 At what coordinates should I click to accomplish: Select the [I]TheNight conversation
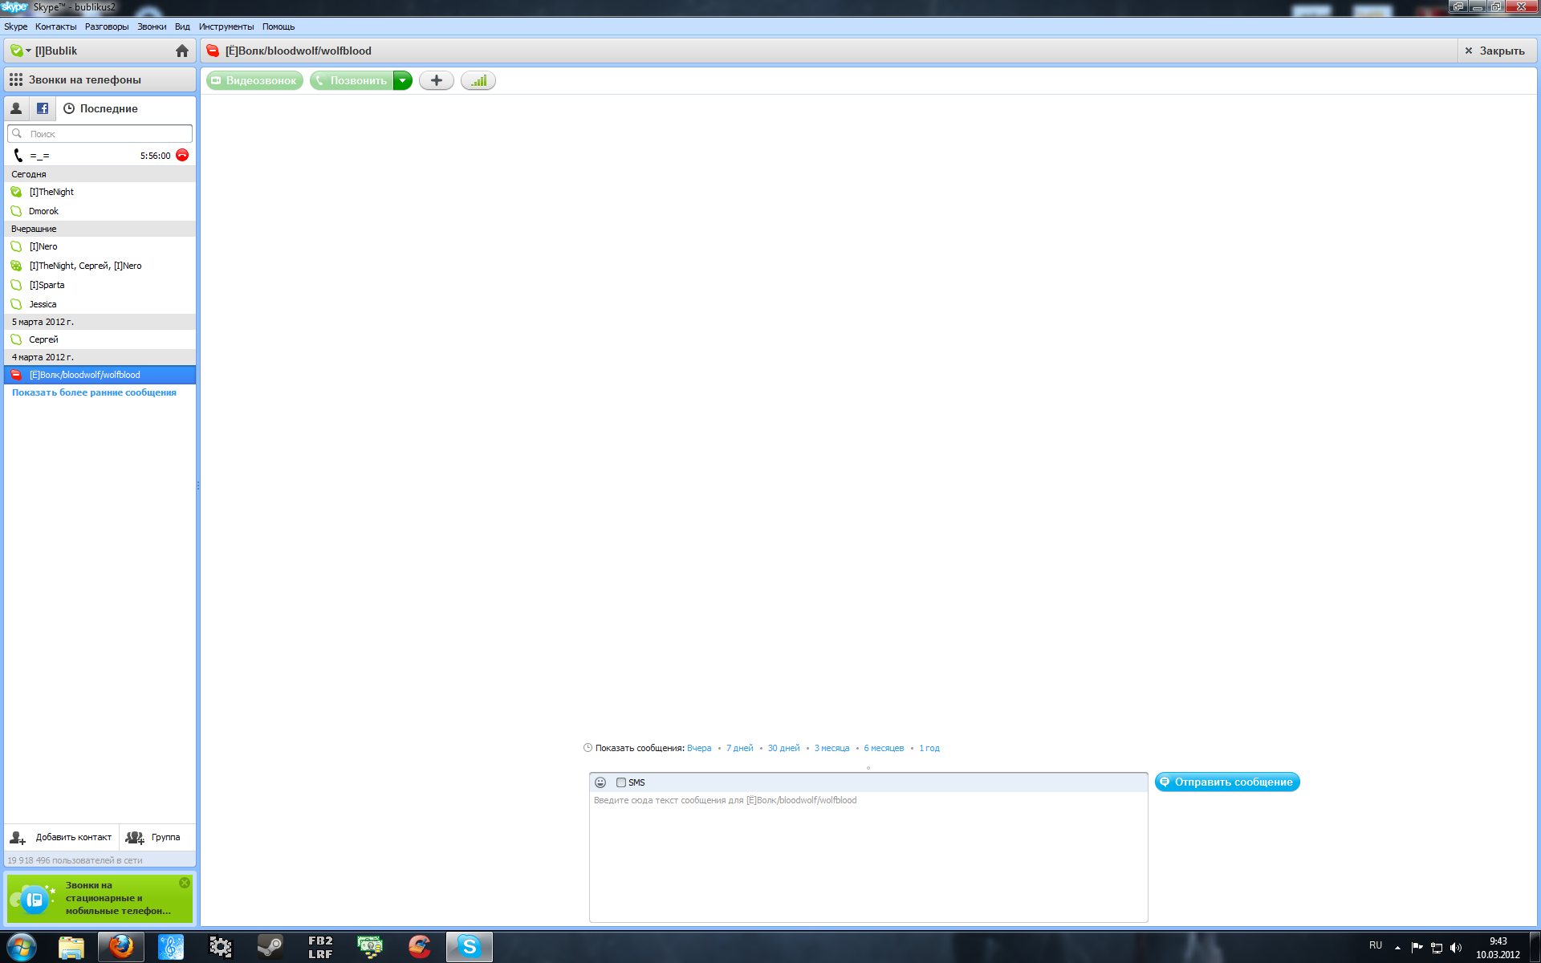[52, 192]
